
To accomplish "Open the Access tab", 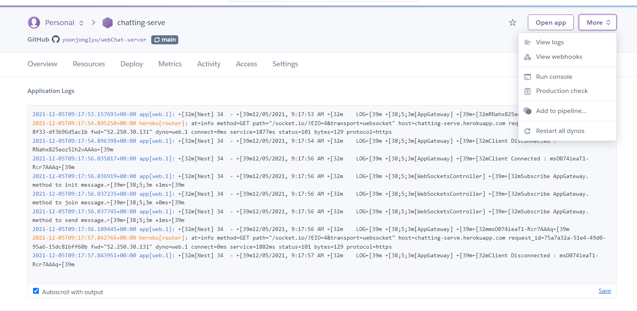I will click(247, 64).
